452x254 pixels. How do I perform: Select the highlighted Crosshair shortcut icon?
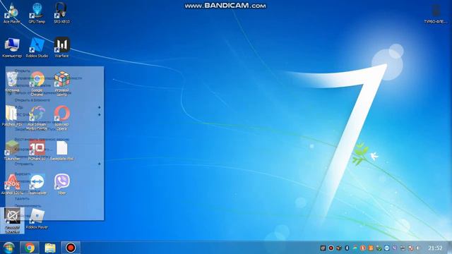12,221
